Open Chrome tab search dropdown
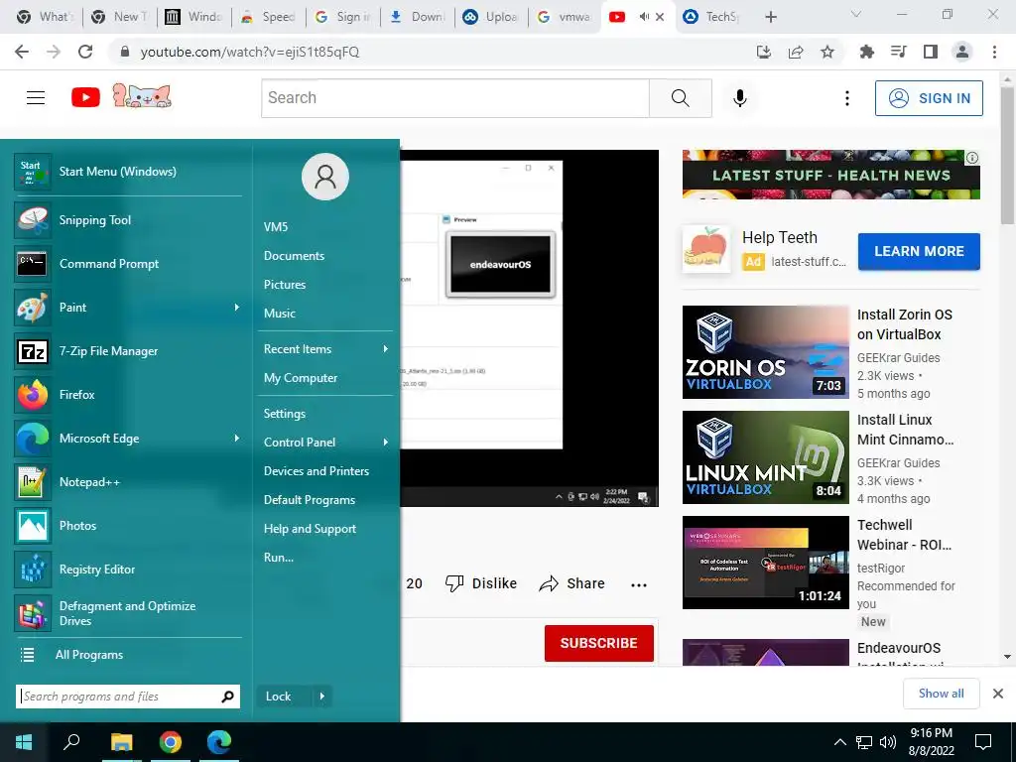The height and width of the screenshot is (762, 1016). 856,14
